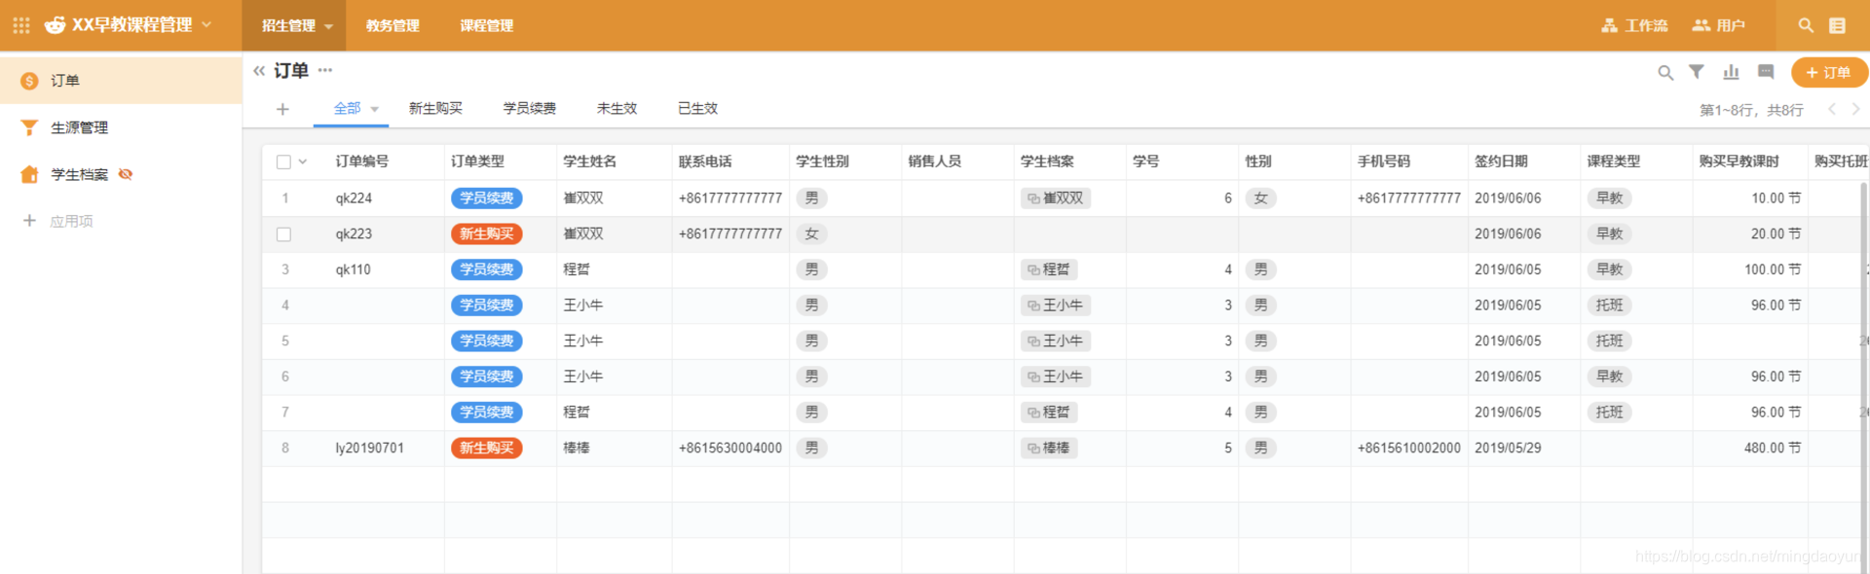Expand the select-all checkbox dropdown chevron
The height and width of the screenshot is (574, 1870).
click(x=303, y=161)
